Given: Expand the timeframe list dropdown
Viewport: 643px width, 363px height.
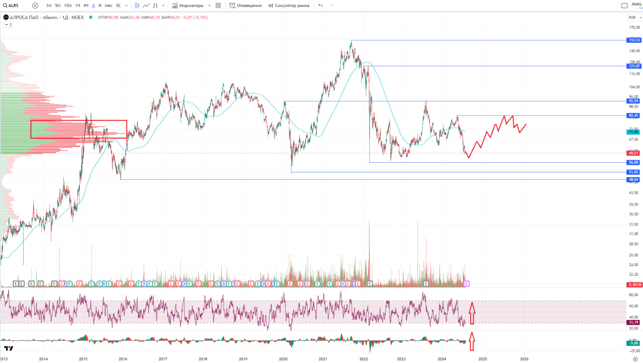Looking at the screenshot, I should coord(126,6).
